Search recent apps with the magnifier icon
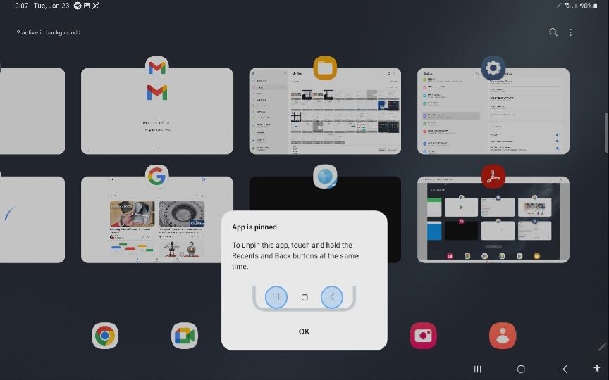The image size is (609, 380). pos(553,32)
